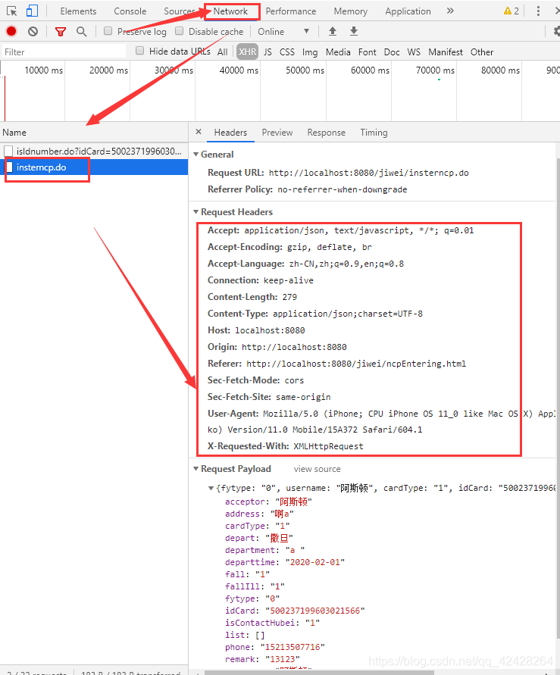
Task: Open the Application tab
Action: (x=408, y=11)
